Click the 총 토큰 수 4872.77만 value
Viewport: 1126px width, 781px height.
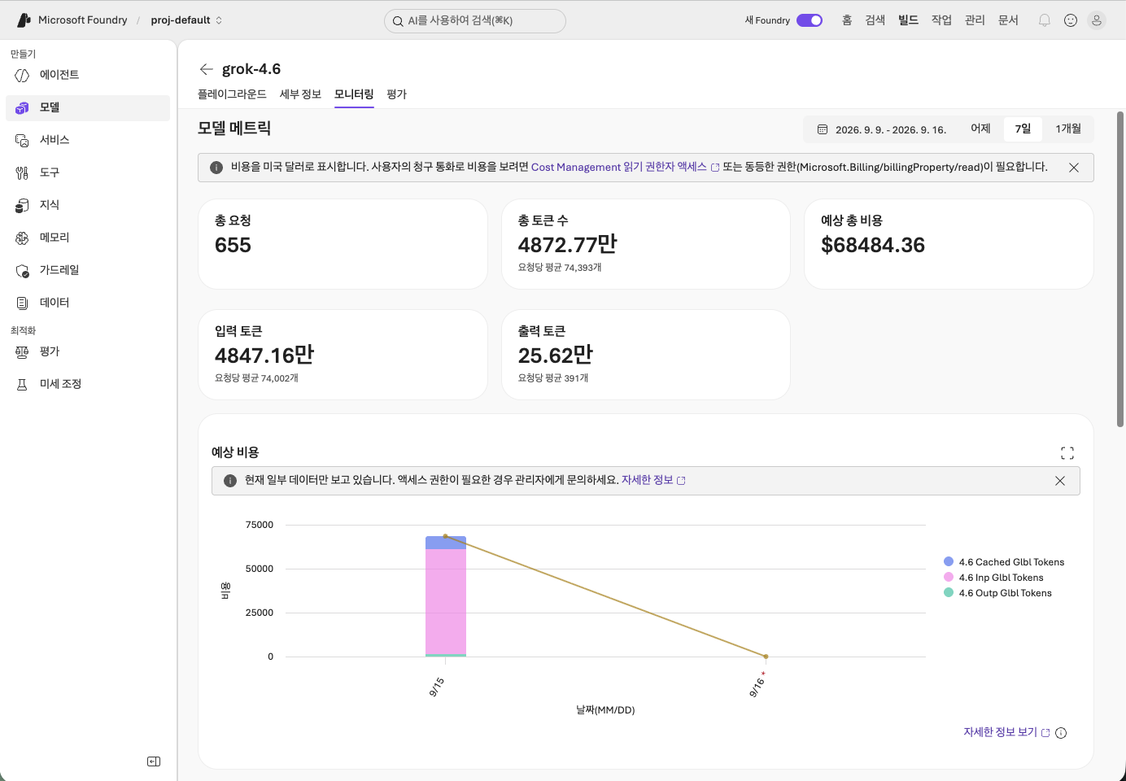pos(568,245)
